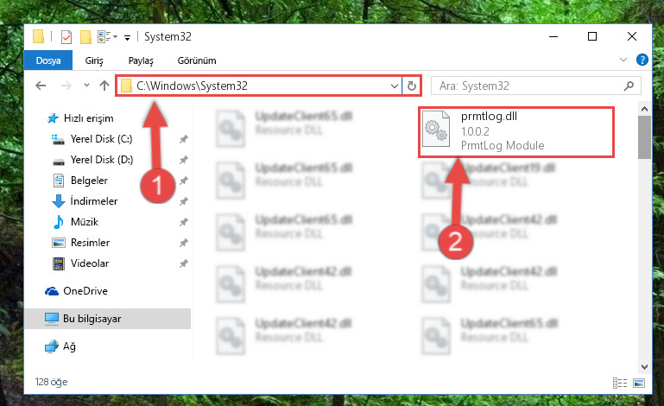Open the Görünüm ribbon tab

click(197, 60)
